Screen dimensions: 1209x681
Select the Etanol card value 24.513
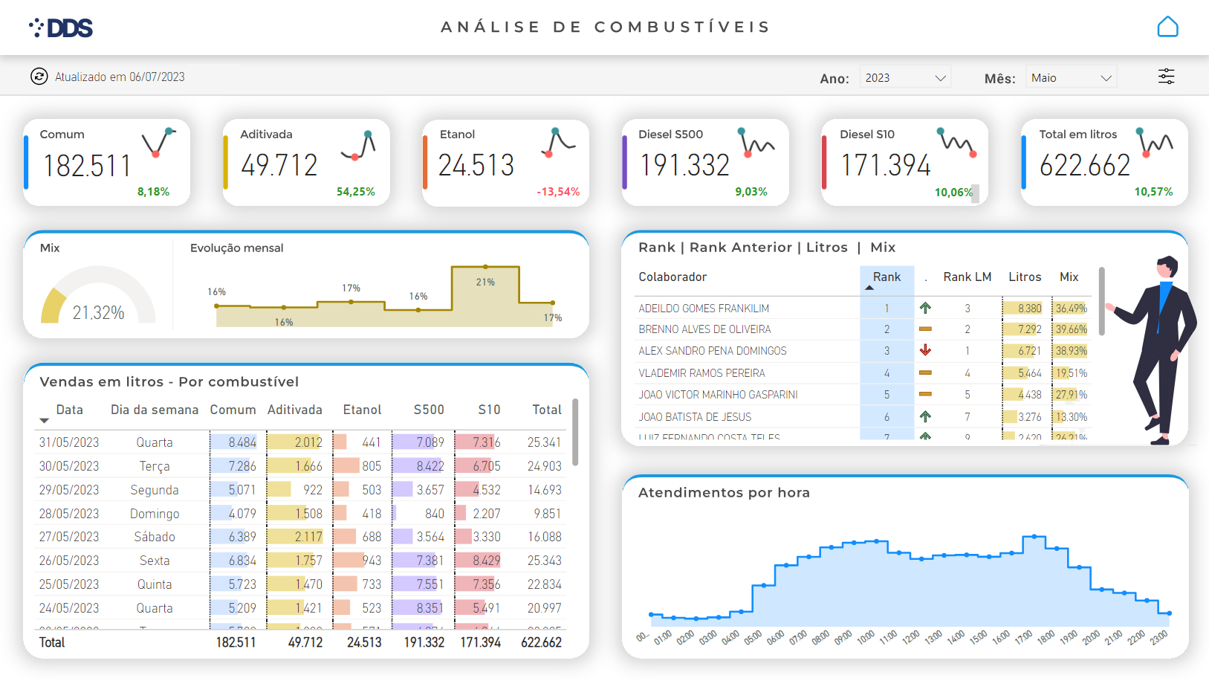click(x=476, y=165)
